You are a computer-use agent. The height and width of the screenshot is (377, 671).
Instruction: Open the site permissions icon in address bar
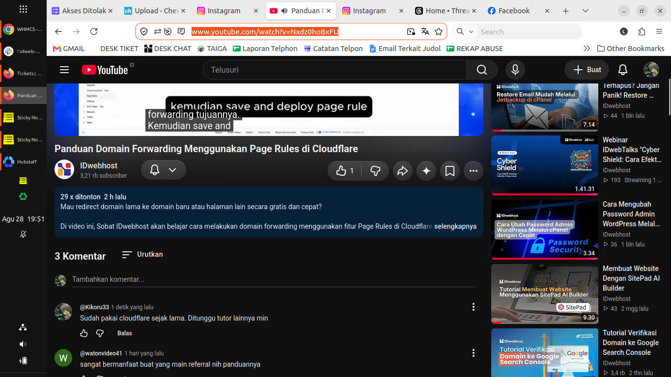tap(157, 31)
